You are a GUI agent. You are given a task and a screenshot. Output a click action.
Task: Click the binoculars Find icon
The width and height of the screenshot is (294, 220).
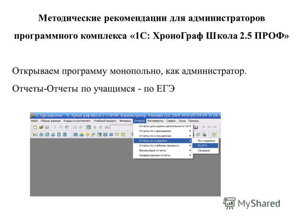107,127
